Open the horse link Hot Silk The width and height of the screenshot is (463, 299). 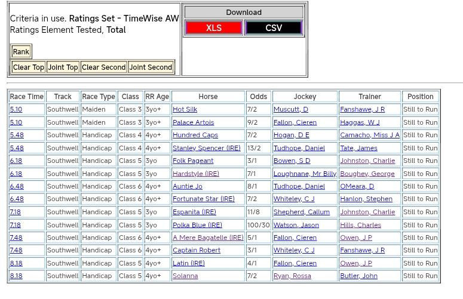point(185,110)
